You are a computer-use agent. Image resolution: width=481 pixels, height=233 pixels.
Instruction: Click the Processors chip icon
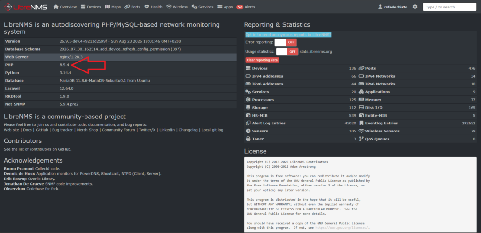pyautogui.click(x=248, y=100)
